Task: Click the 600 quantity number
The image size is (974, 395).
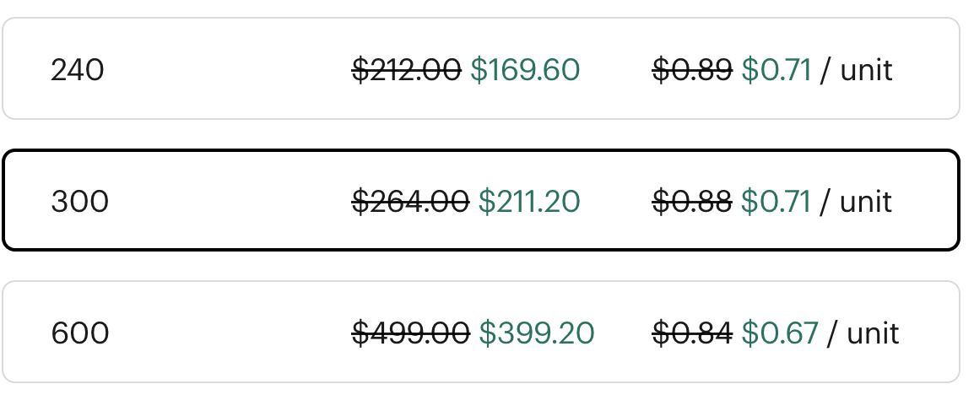Action: tap(80, 333)
